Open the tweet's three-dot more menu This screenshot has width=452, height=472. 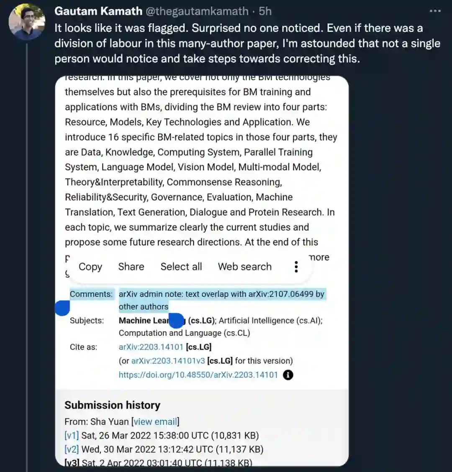[x=435, y=11]
